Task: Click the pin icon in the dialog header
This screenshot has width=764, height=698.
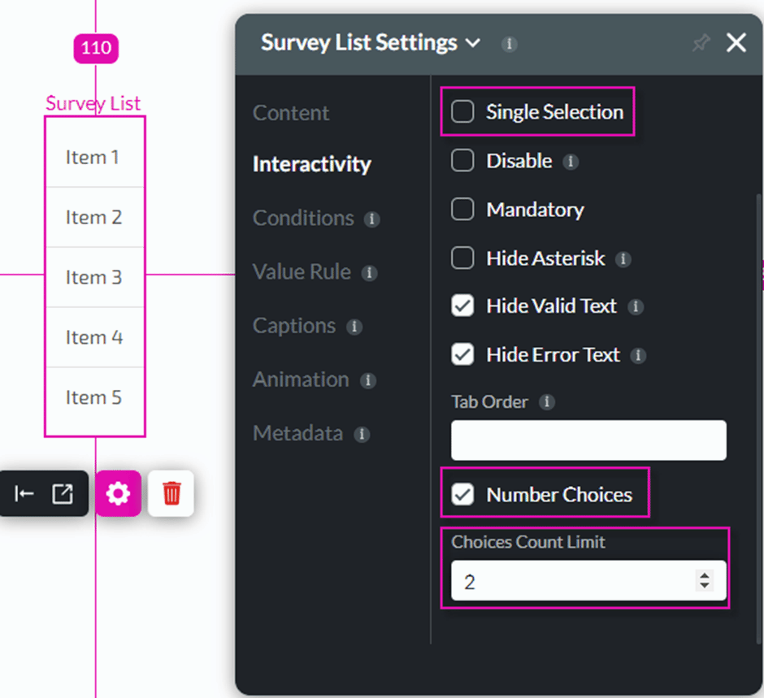Action: point(701,43)
